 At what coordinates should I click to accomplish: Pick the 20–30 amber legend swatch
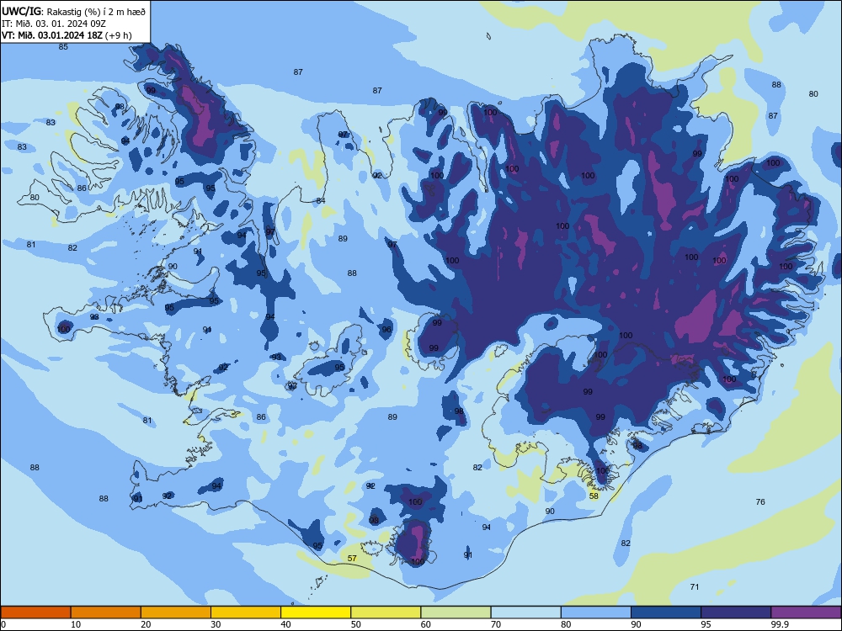[176, 612]
